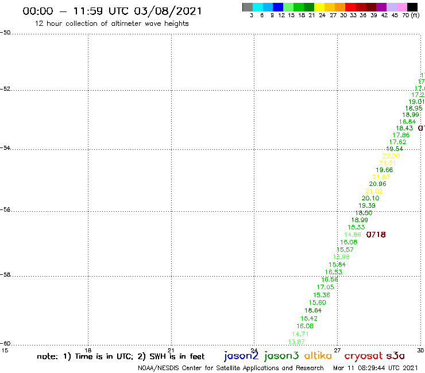Select the pure blue legend swatch
Viewport: 425px width, 373px height.
pos(278,7)
